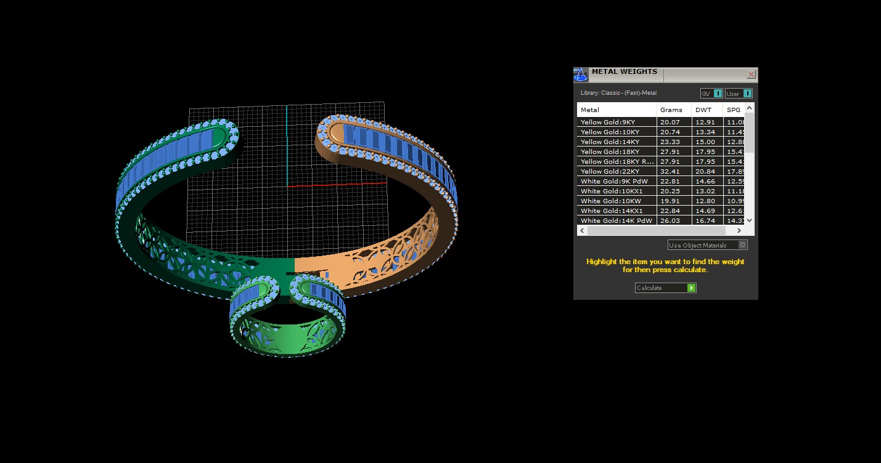Click the 23.33 grams cell
The width and height of the screenshot is (881, 463).
pyautogui.click(x=674, y=142)
